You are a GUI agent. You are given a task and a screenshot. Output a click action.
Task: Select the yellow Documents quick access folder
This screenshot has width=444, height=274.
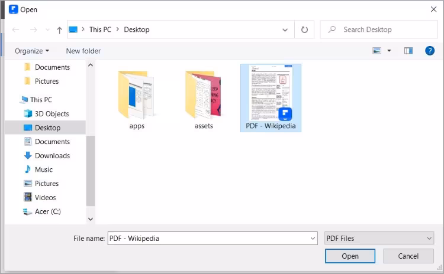[47, 67]
